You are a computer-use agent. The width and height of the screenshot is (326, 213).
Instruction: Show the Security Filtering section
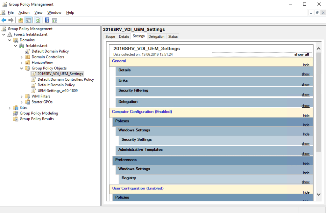(305, 95)
